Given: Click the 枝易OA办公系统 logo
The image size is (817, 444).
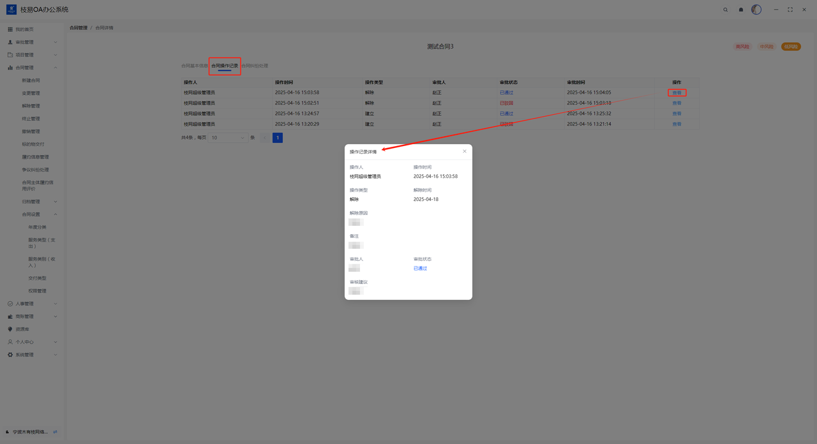Looking at the screenshot, I should click(x=11, y=10).
